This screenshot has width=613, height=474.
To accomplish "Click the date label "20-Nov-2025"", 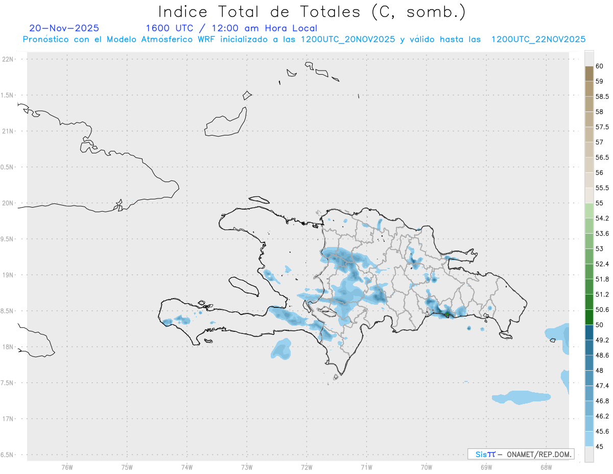I will click(x=64, y=28).
